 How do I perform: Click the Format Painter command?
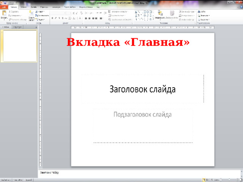pos(17,19)
